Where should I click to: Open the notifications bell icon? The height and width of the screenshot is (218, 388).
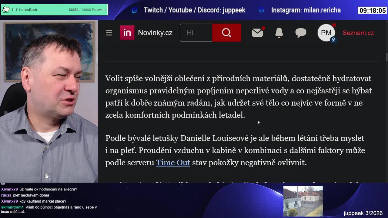[x=279, y=33]
